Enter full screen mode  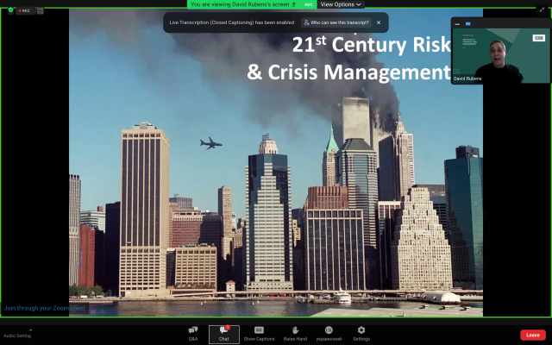(x=542, y=10)
